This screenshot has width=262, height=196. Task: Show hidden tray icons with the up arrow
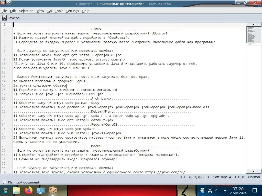point(225,190)
